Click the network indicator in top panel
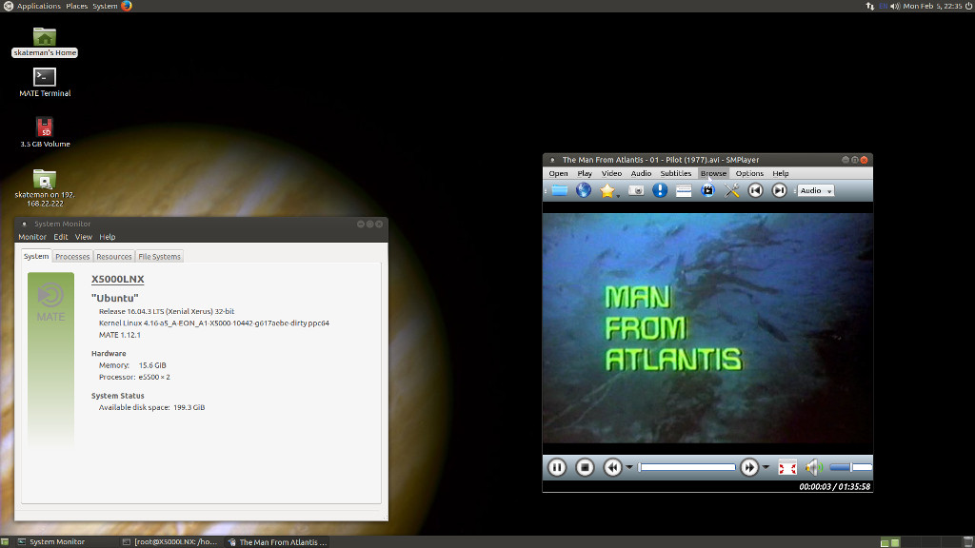The image size is (975, 548). pos(870,6)
